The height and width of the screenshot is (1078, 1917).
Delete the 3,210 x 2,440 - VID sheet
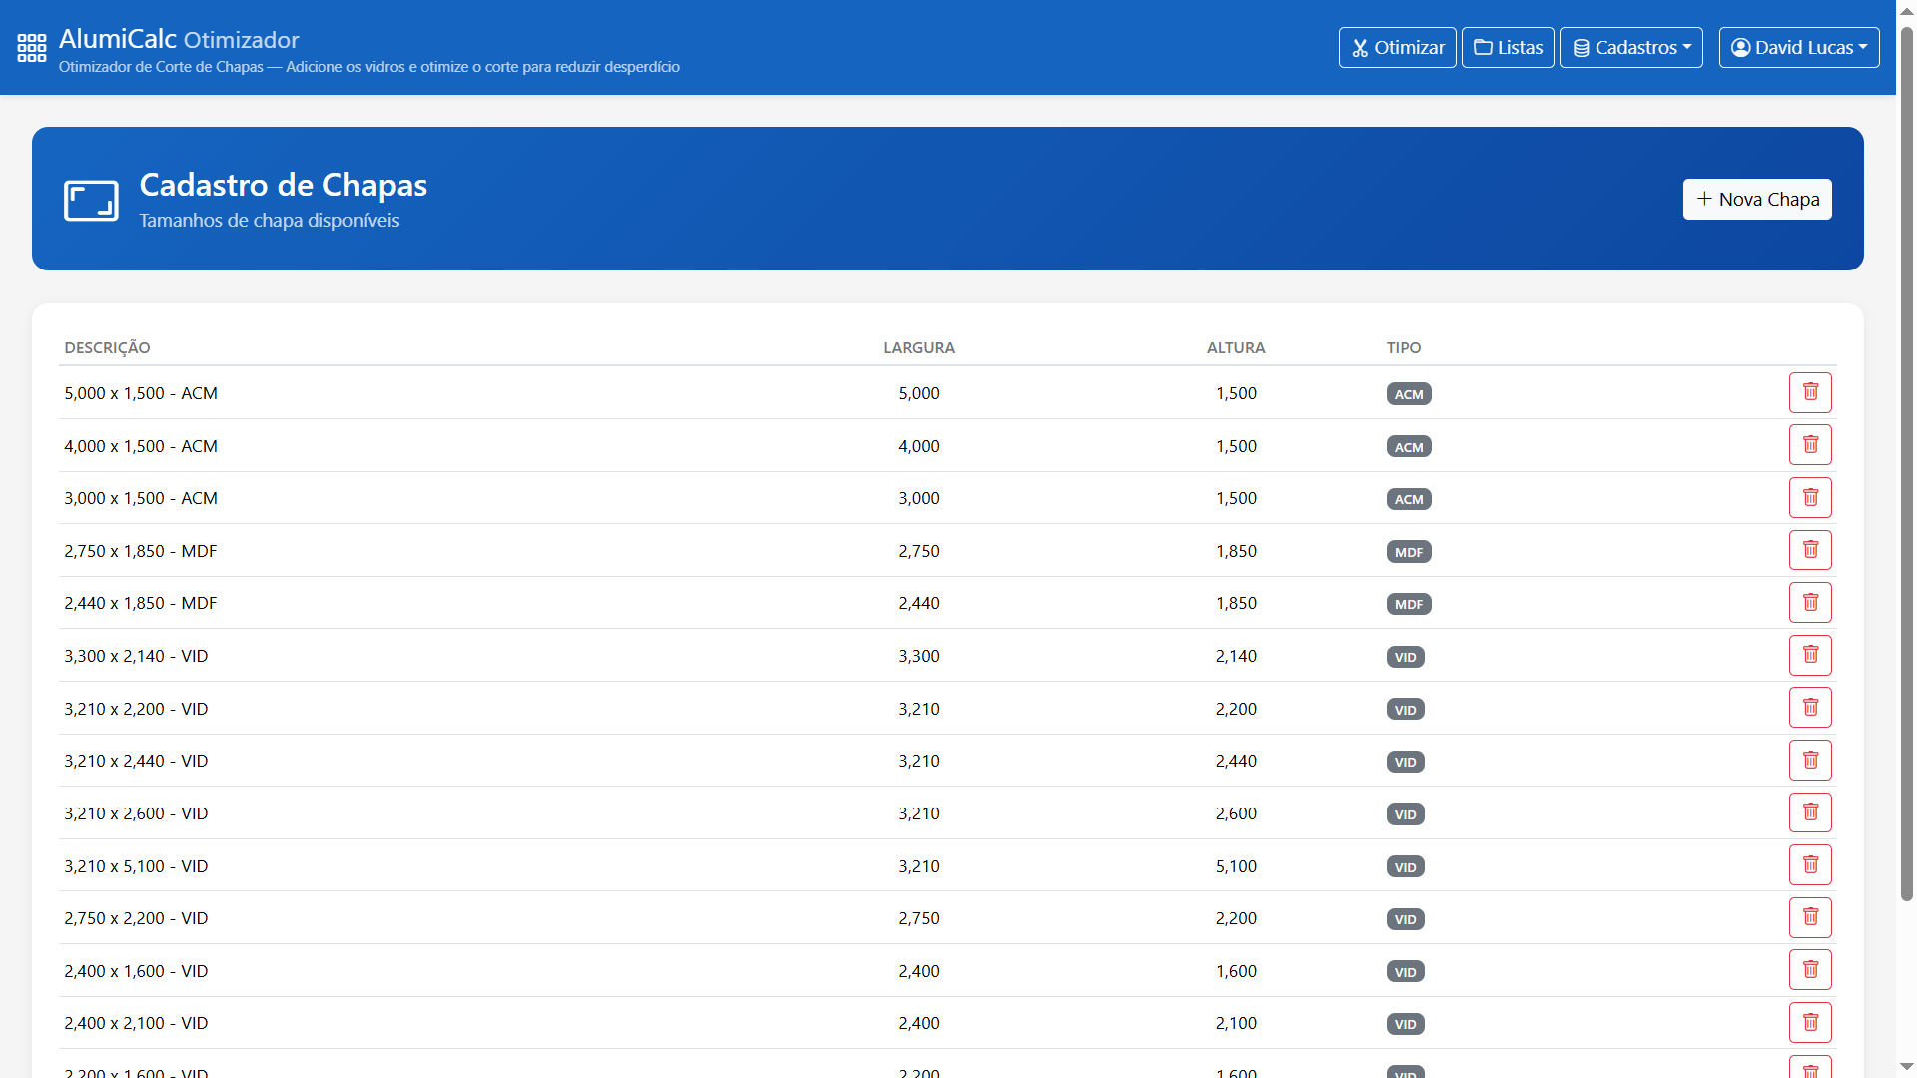1810,761
